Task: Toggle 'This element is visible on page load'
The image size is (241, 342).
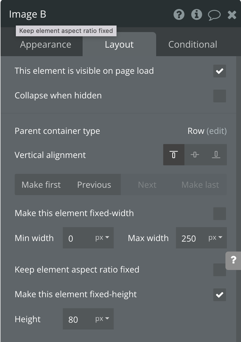Action: (x=220, y=71)
